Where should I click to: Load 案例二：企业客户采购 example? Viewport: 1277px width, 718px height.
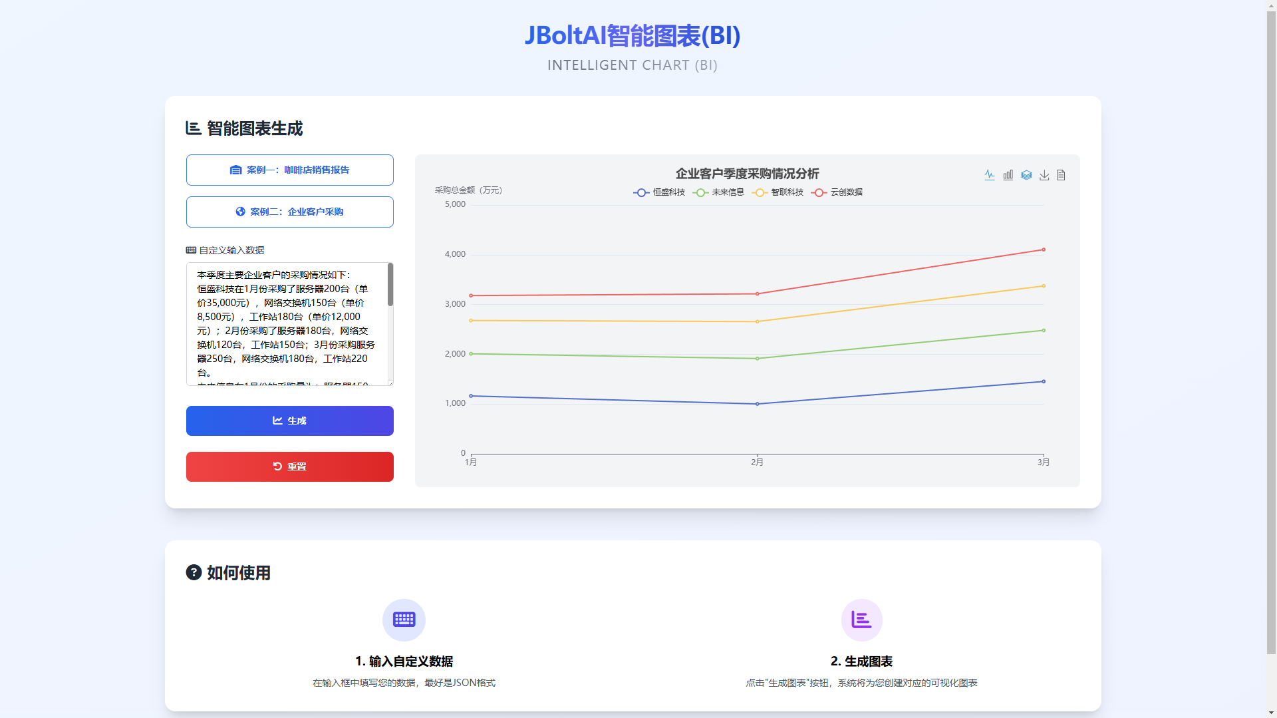[x=290, y=212]
